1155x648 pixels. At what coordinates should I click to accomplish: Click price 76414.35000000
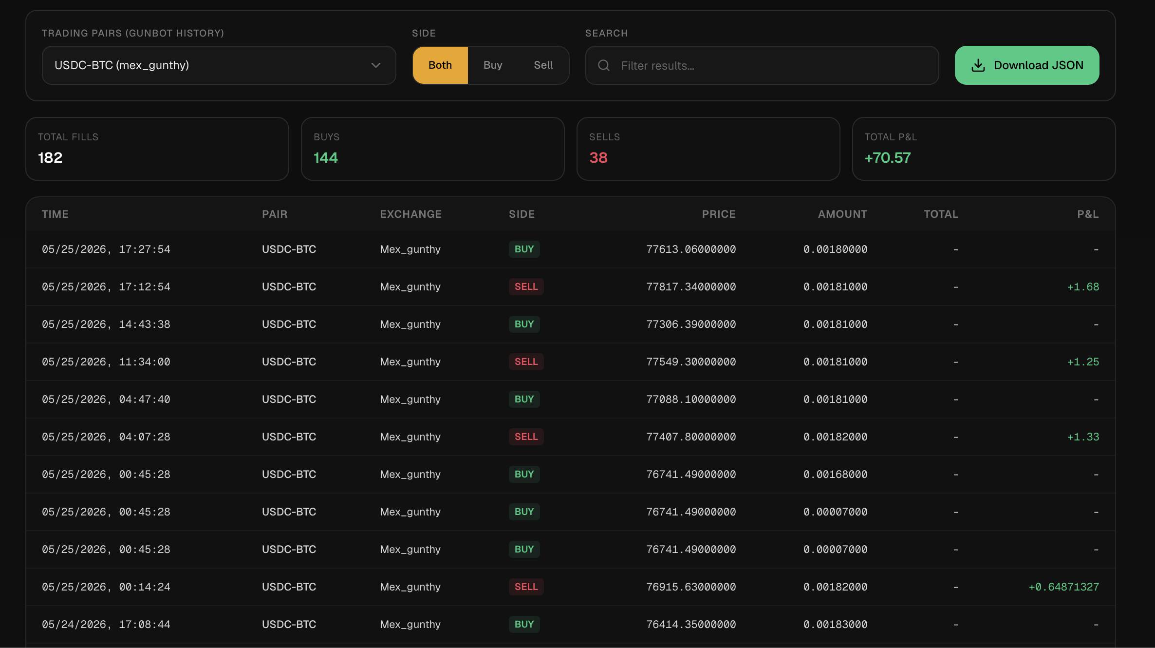691,625
